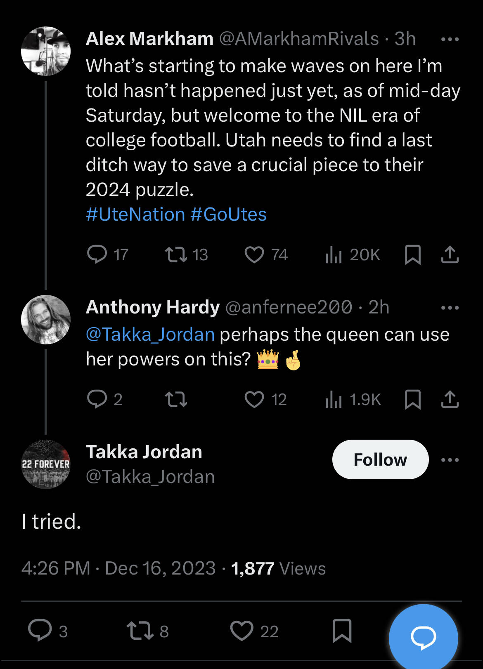Open the #UteNation hashtag
This screenshot has height=669, width=483.
tap(135, 214)
